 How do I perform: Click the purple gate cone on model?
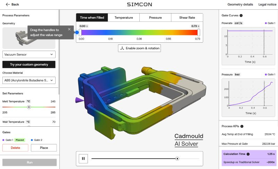click(x=79, y=100)
